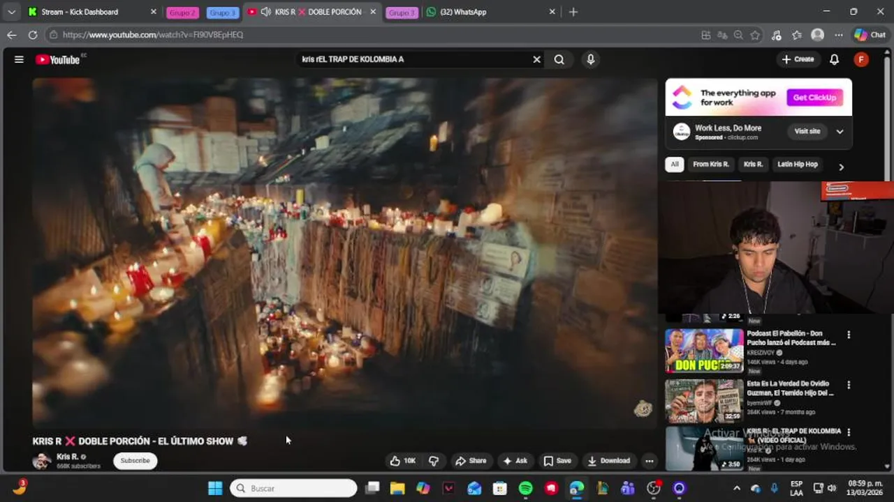The image size is (894, 502).
Task: Open options for Ovidio Guzman video
Action: 849,385
